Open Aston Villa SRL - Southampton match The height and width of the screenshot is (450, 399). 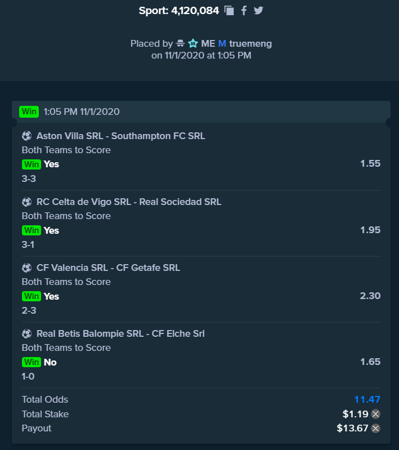pos(121,136)
